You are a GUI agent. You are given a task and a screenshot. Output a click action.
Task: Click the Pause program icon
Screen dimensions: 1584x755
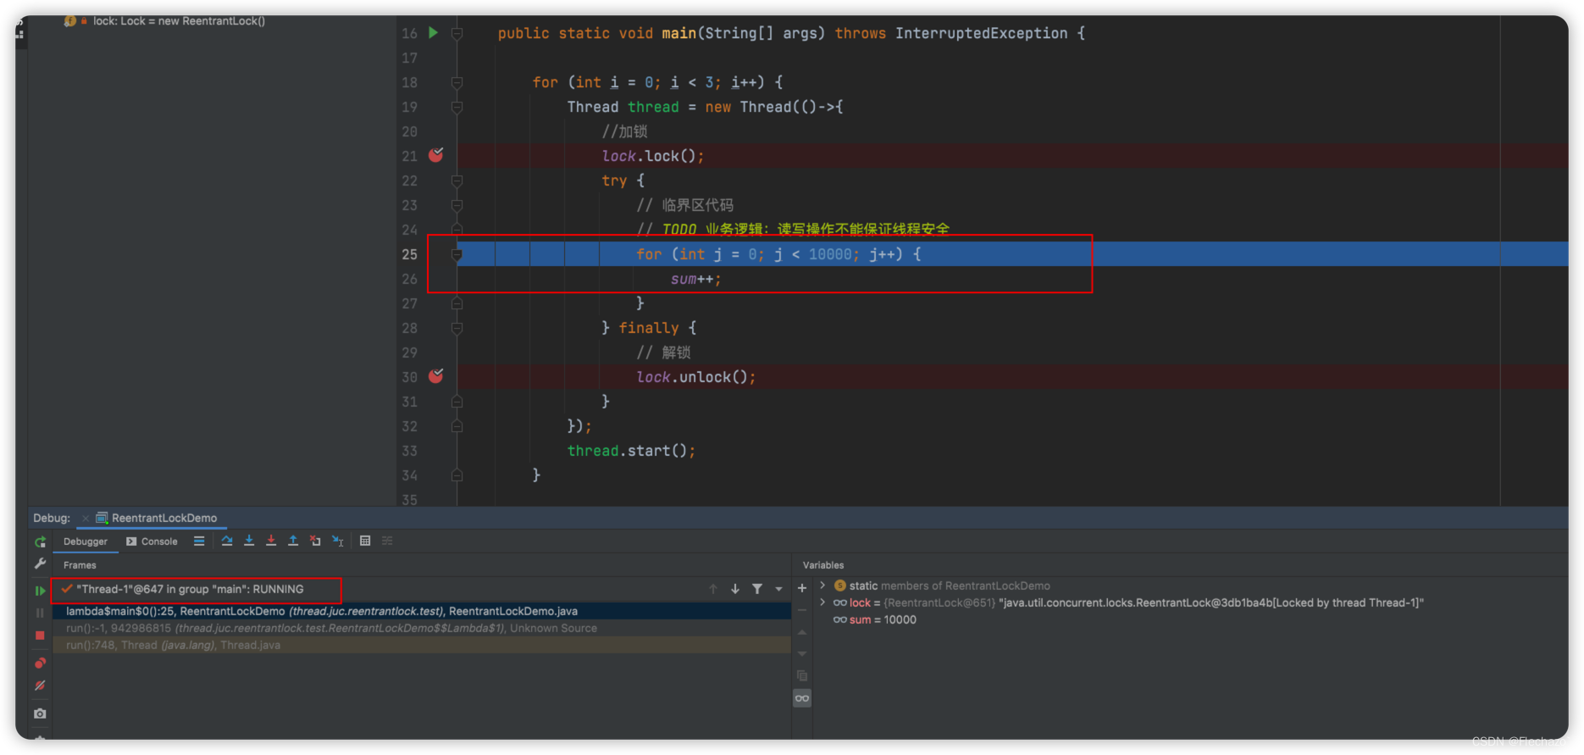(x=40, y=613)
